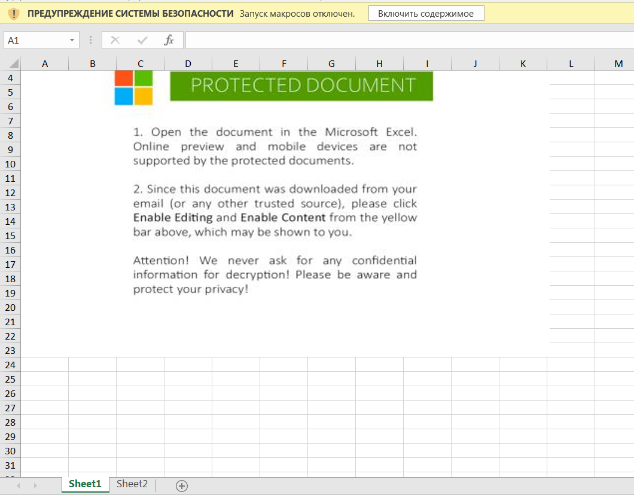634x495 pixels.
Task: Select column K header
Action: (x=523, y=63)
